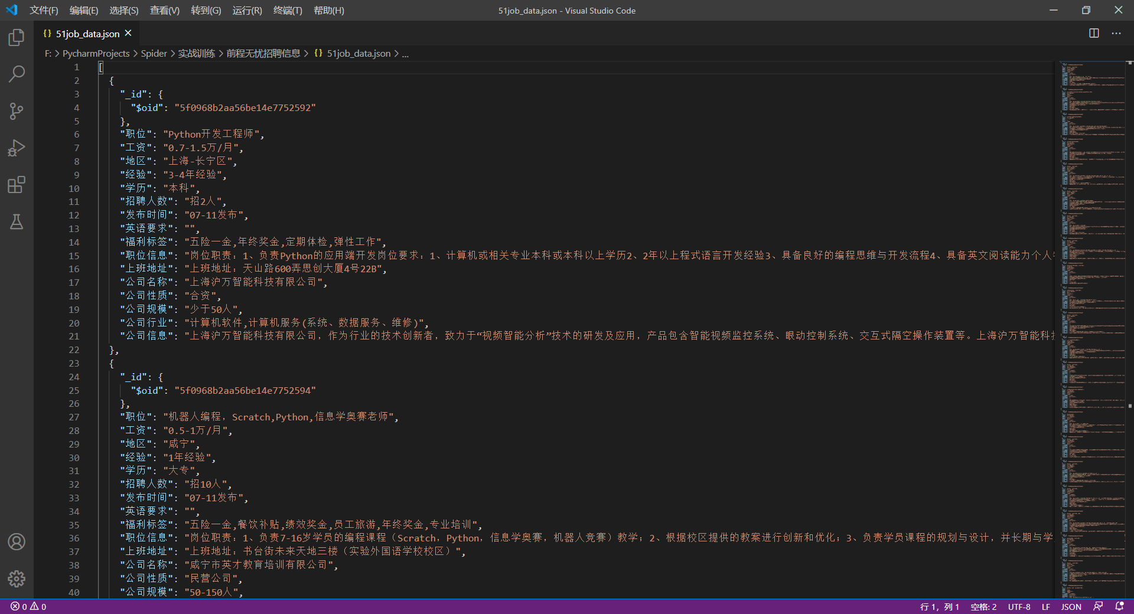The image size is (1134, 614).
Task: Click the "上海沪万智能科技有限公司" company name
Action: click(x=253, y=282)
